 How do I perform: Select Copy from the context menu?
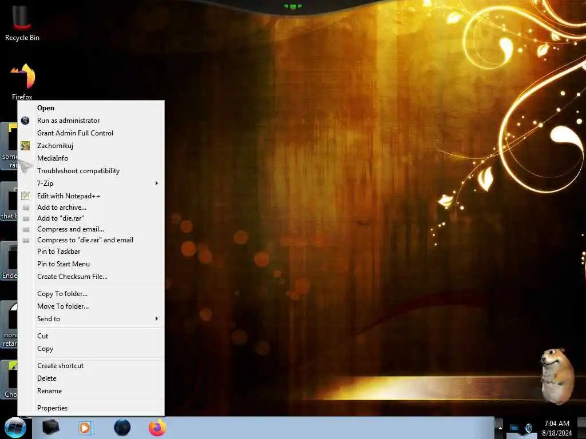[x=91, y=349]
